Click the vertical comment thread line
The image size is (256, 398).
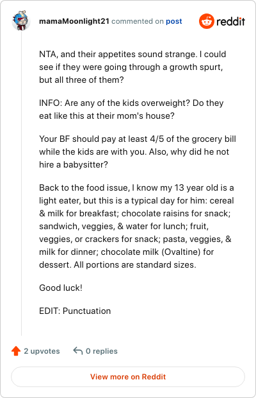(x=21, y=183)
